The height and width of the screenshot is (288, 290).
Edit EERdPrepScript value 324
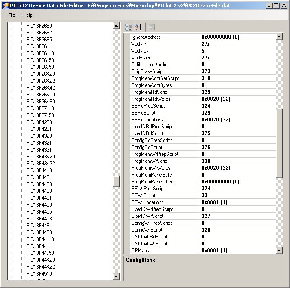point(238,105)
